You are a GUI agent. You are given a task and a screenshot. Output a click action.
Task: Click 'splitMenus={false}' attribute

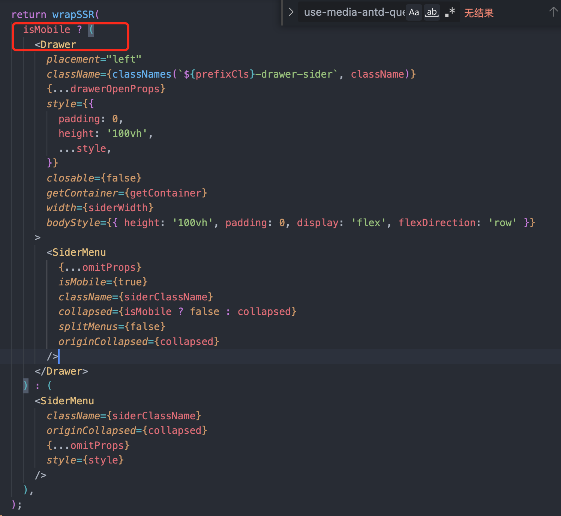112,327
